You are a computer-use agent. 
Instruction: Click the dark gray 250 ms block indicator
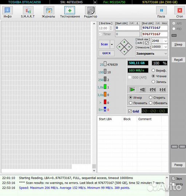(105, 79)
